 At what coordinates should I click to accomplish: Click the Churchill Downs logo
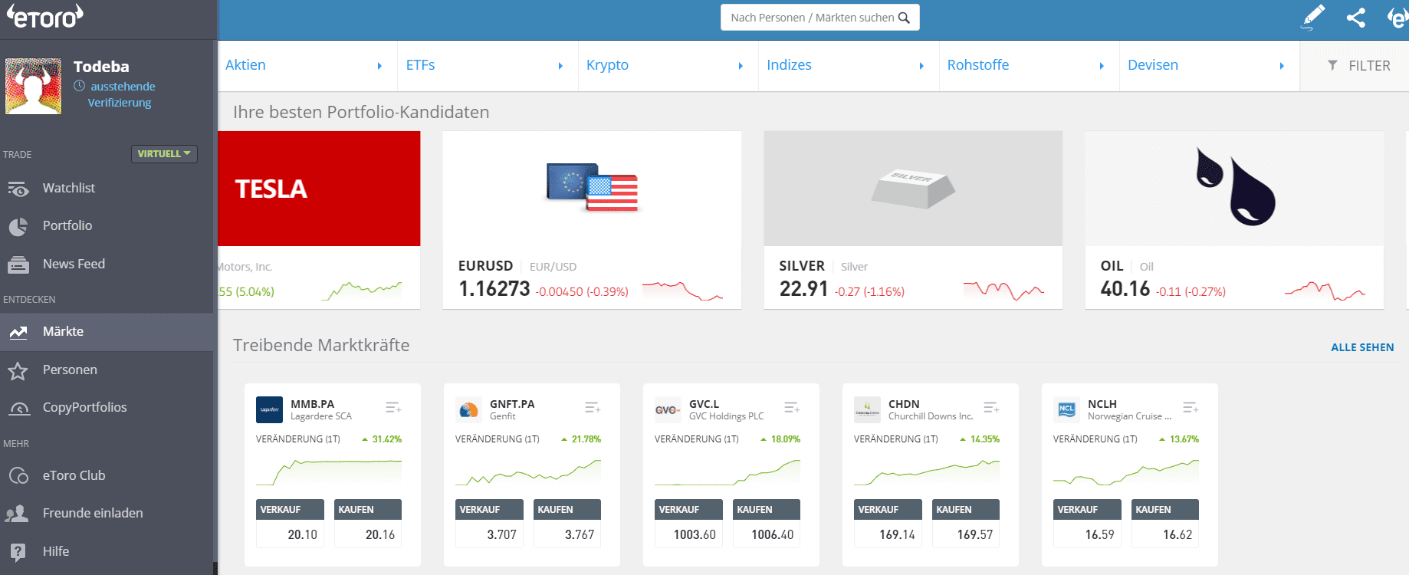tap(867, 409)
